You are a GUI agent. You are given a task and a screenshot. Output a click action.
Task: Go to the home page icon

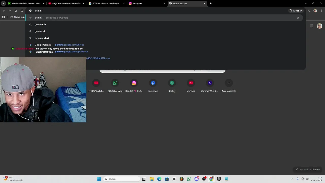tap(22, 11)
